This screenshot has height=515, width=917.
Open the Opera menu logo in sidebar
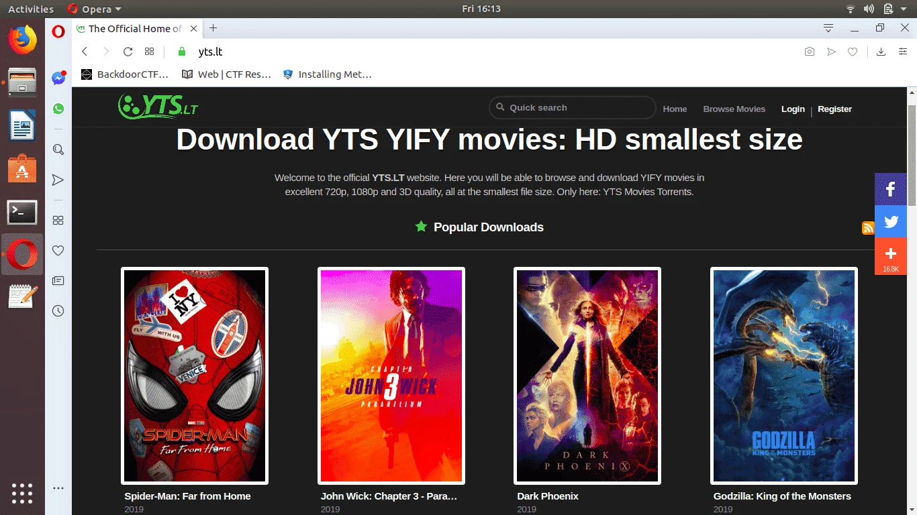(58, 32)
